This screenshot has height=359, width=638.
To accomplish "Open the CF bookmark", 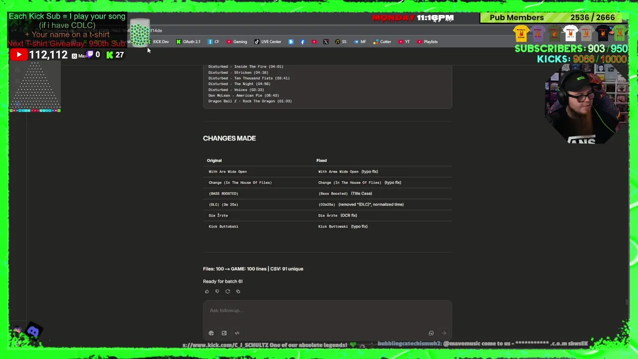I will [213, 42].
